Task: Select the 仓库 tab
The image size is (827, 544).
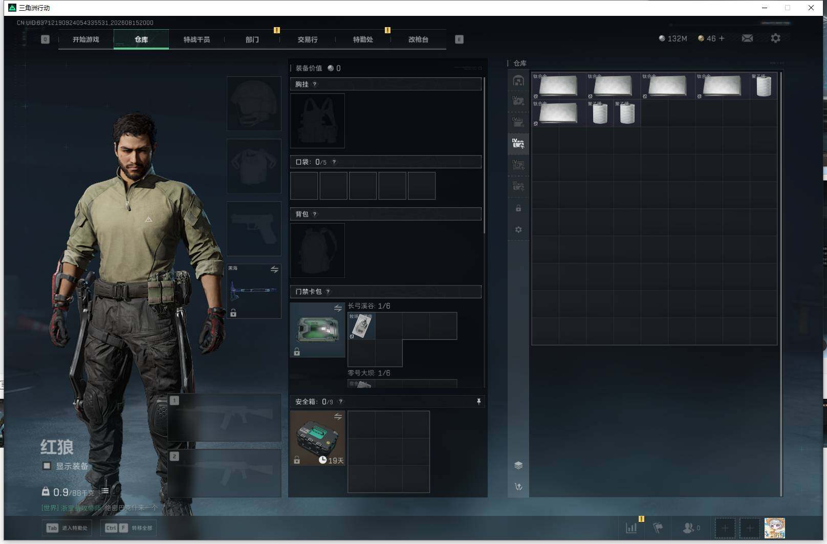Action: pyautogui.click(x=141, y=39)
